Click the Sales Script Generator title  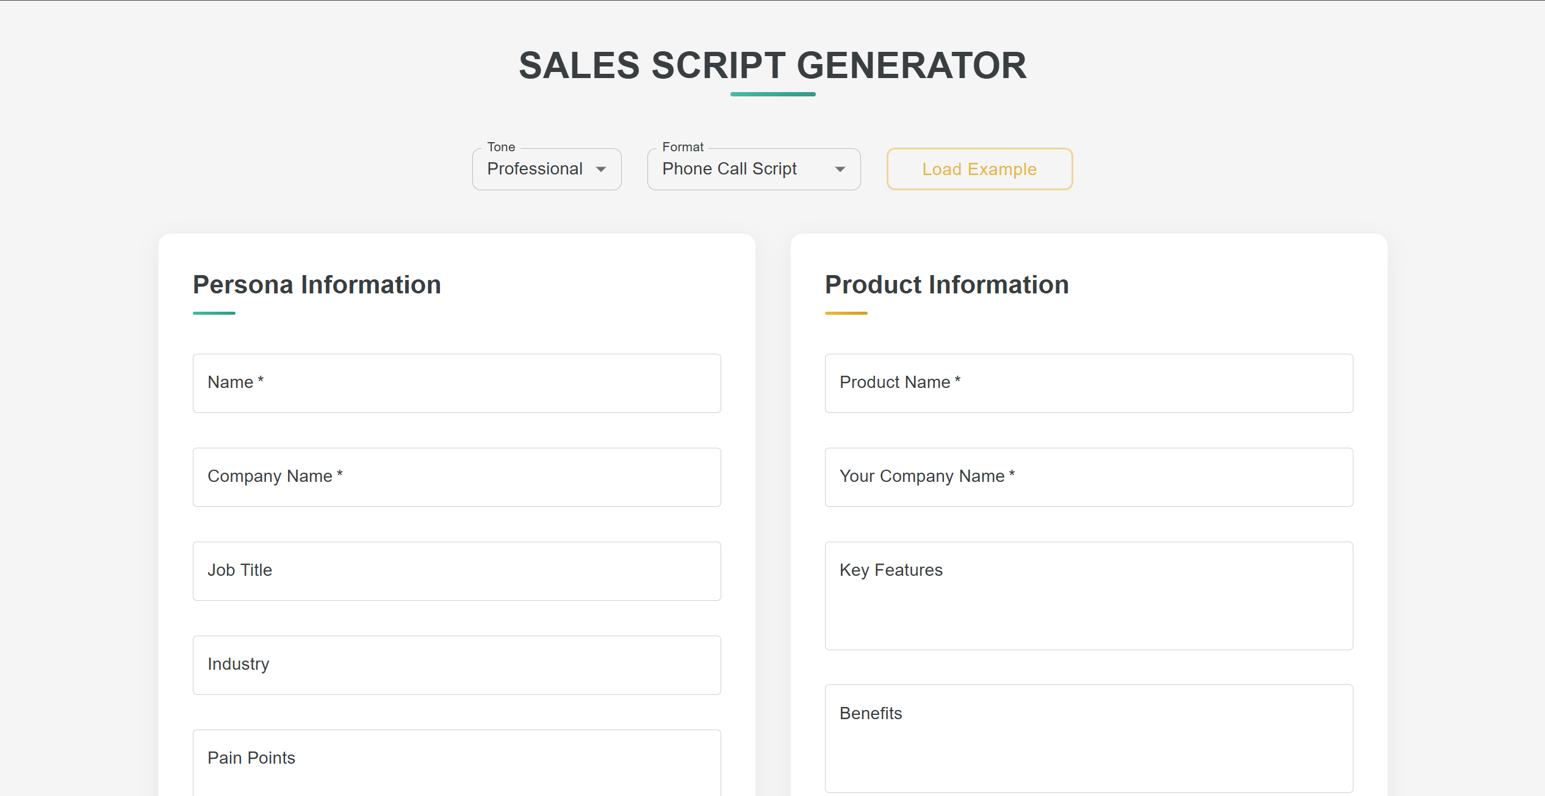tap(773, 65)
